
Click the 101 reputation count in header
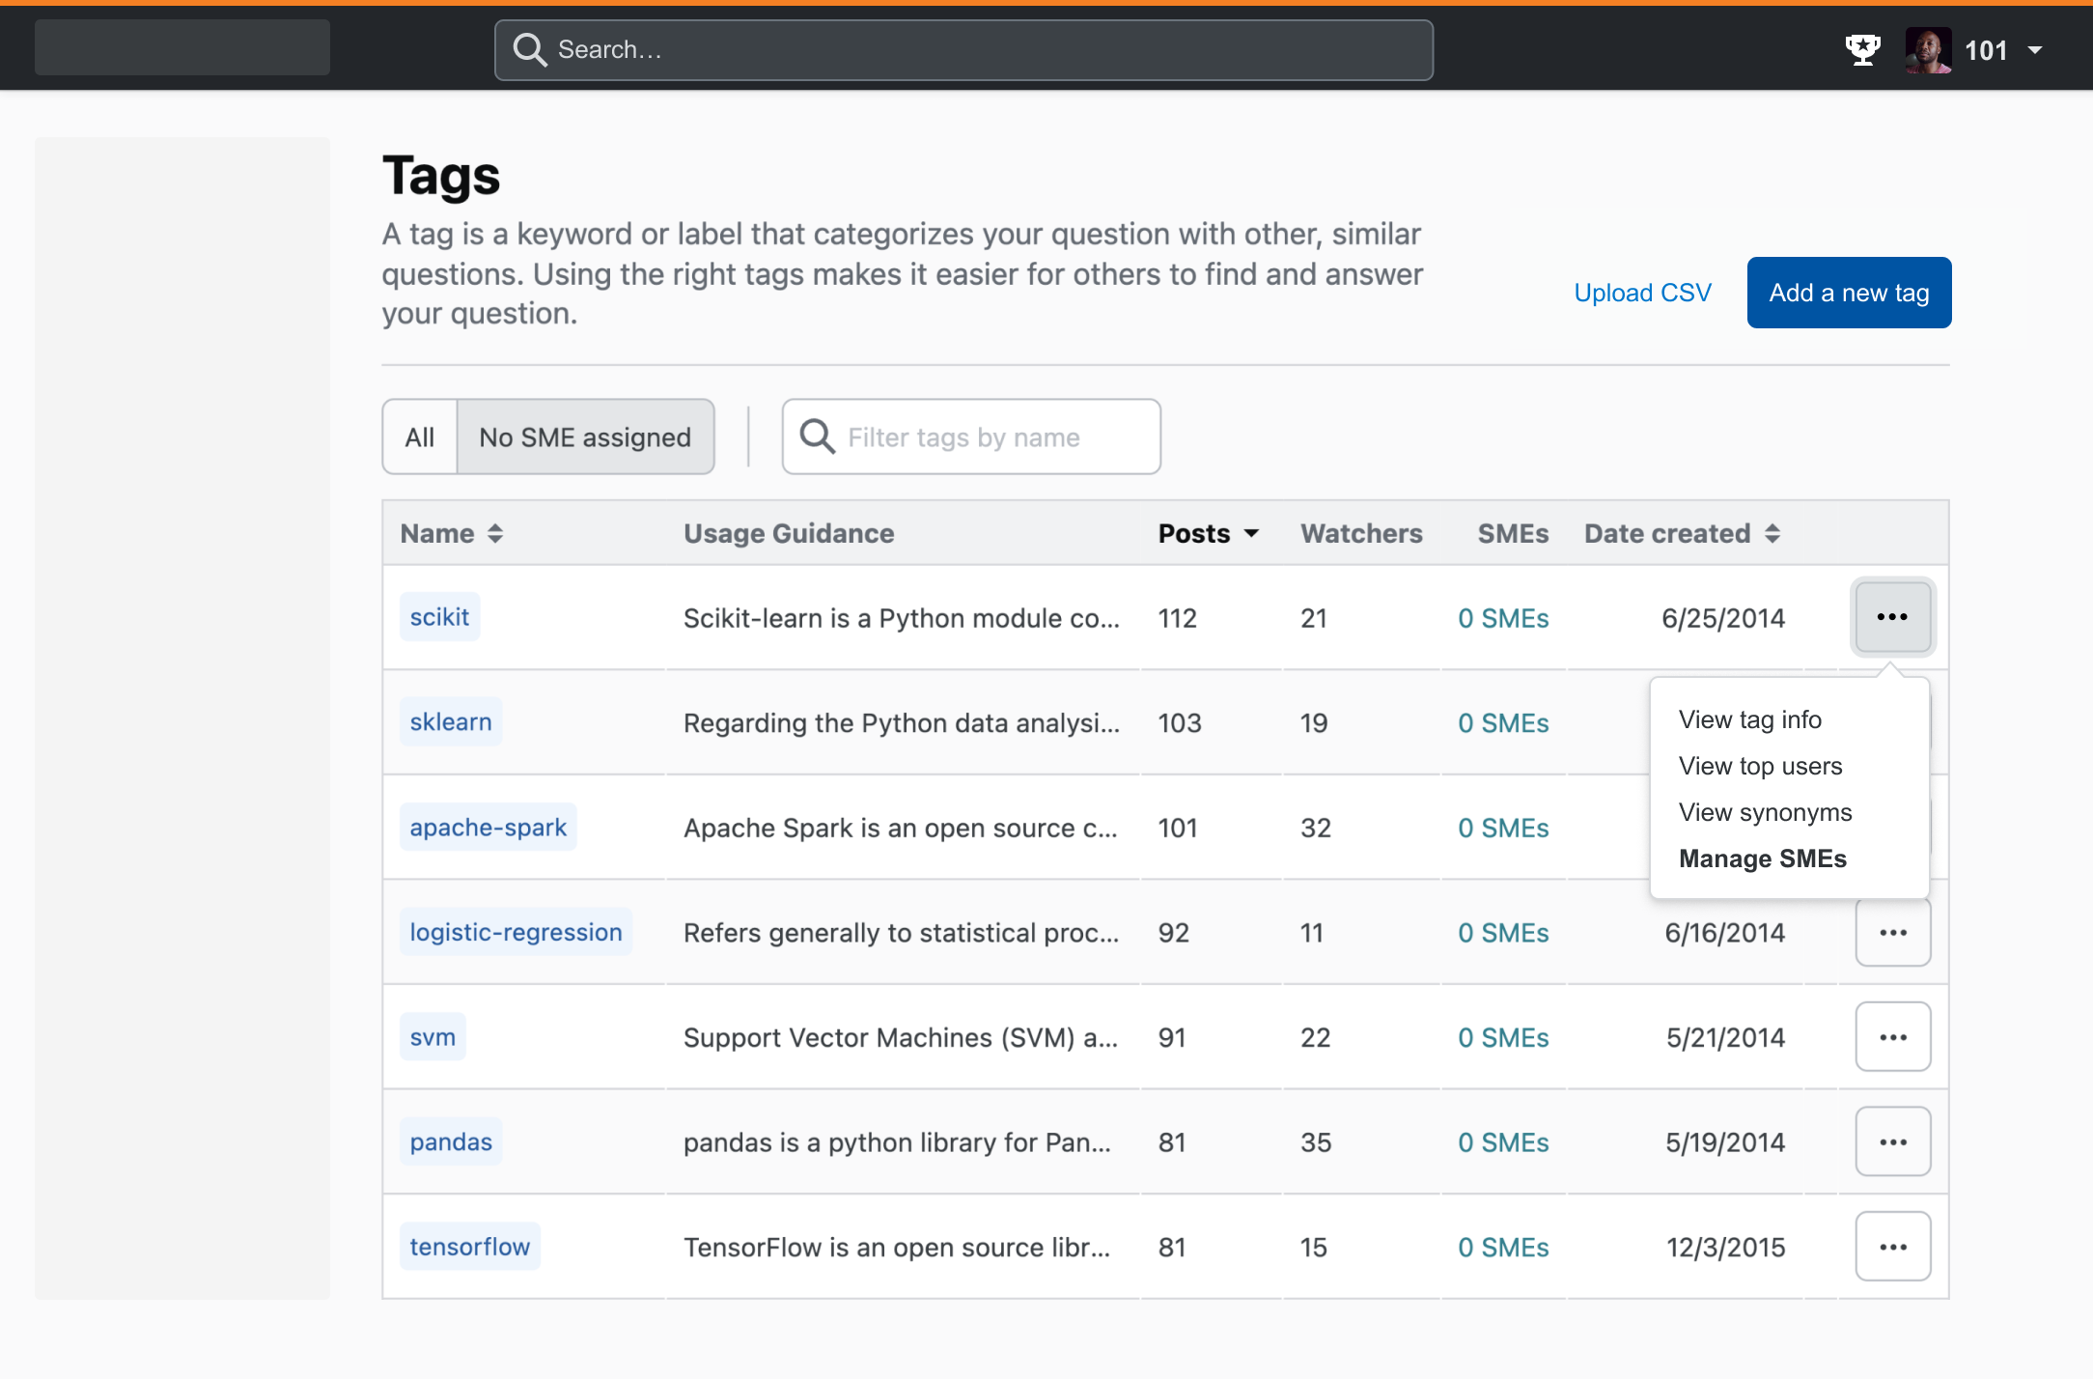point(1986,50)
